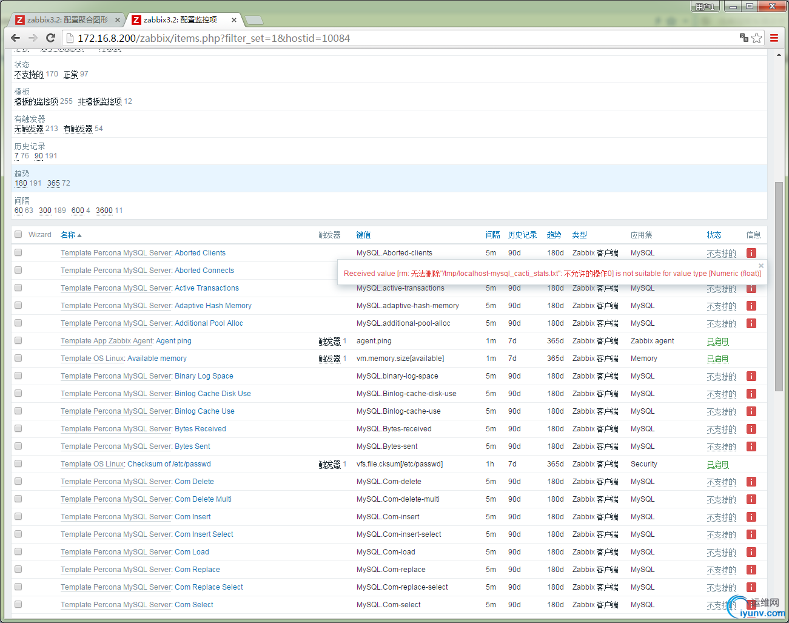This screenshot has width=789, height=623.
Task: Filter by 无触发器 subfilter link
Action: (29, 129)
